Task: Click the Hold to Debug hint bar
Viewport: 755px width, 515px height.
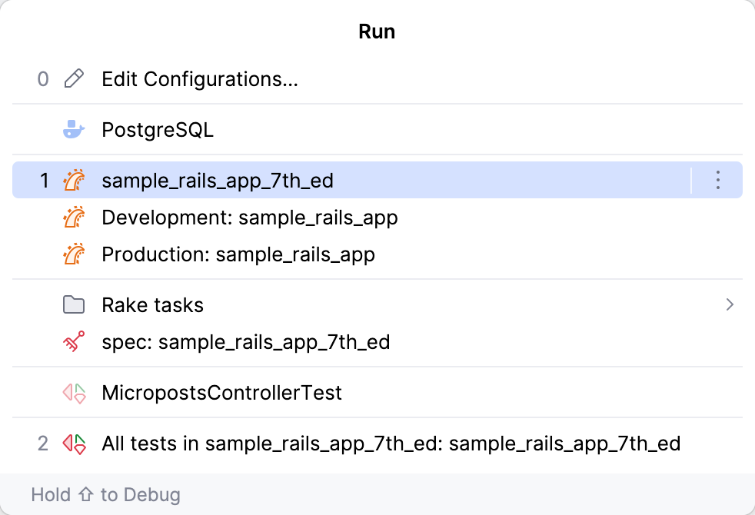Action: coord(106,494)
